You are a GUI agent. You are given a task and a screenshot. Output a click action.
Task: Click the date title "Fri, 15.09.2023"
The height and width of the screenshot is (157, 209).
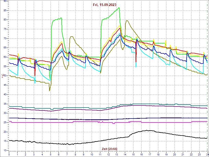tap(105, 5)
